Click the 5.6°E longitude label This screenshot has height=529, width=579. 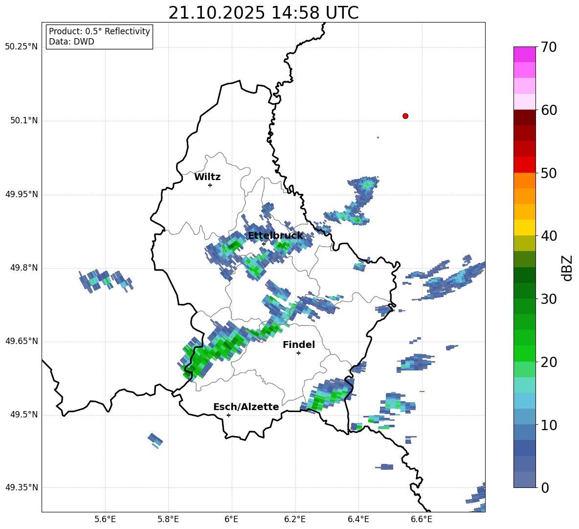[105, 519]
